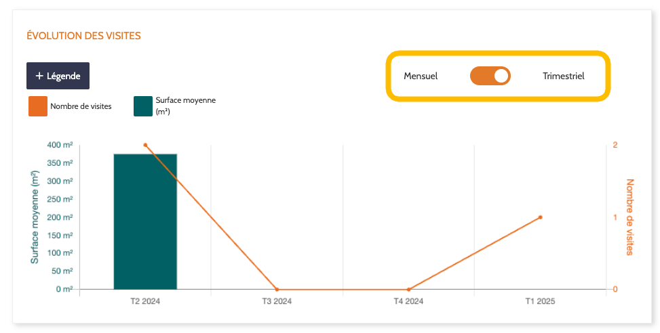Click the T4 2024 visits data point
The height and width of the screenshot is (333, 660).
pos(408,290)
